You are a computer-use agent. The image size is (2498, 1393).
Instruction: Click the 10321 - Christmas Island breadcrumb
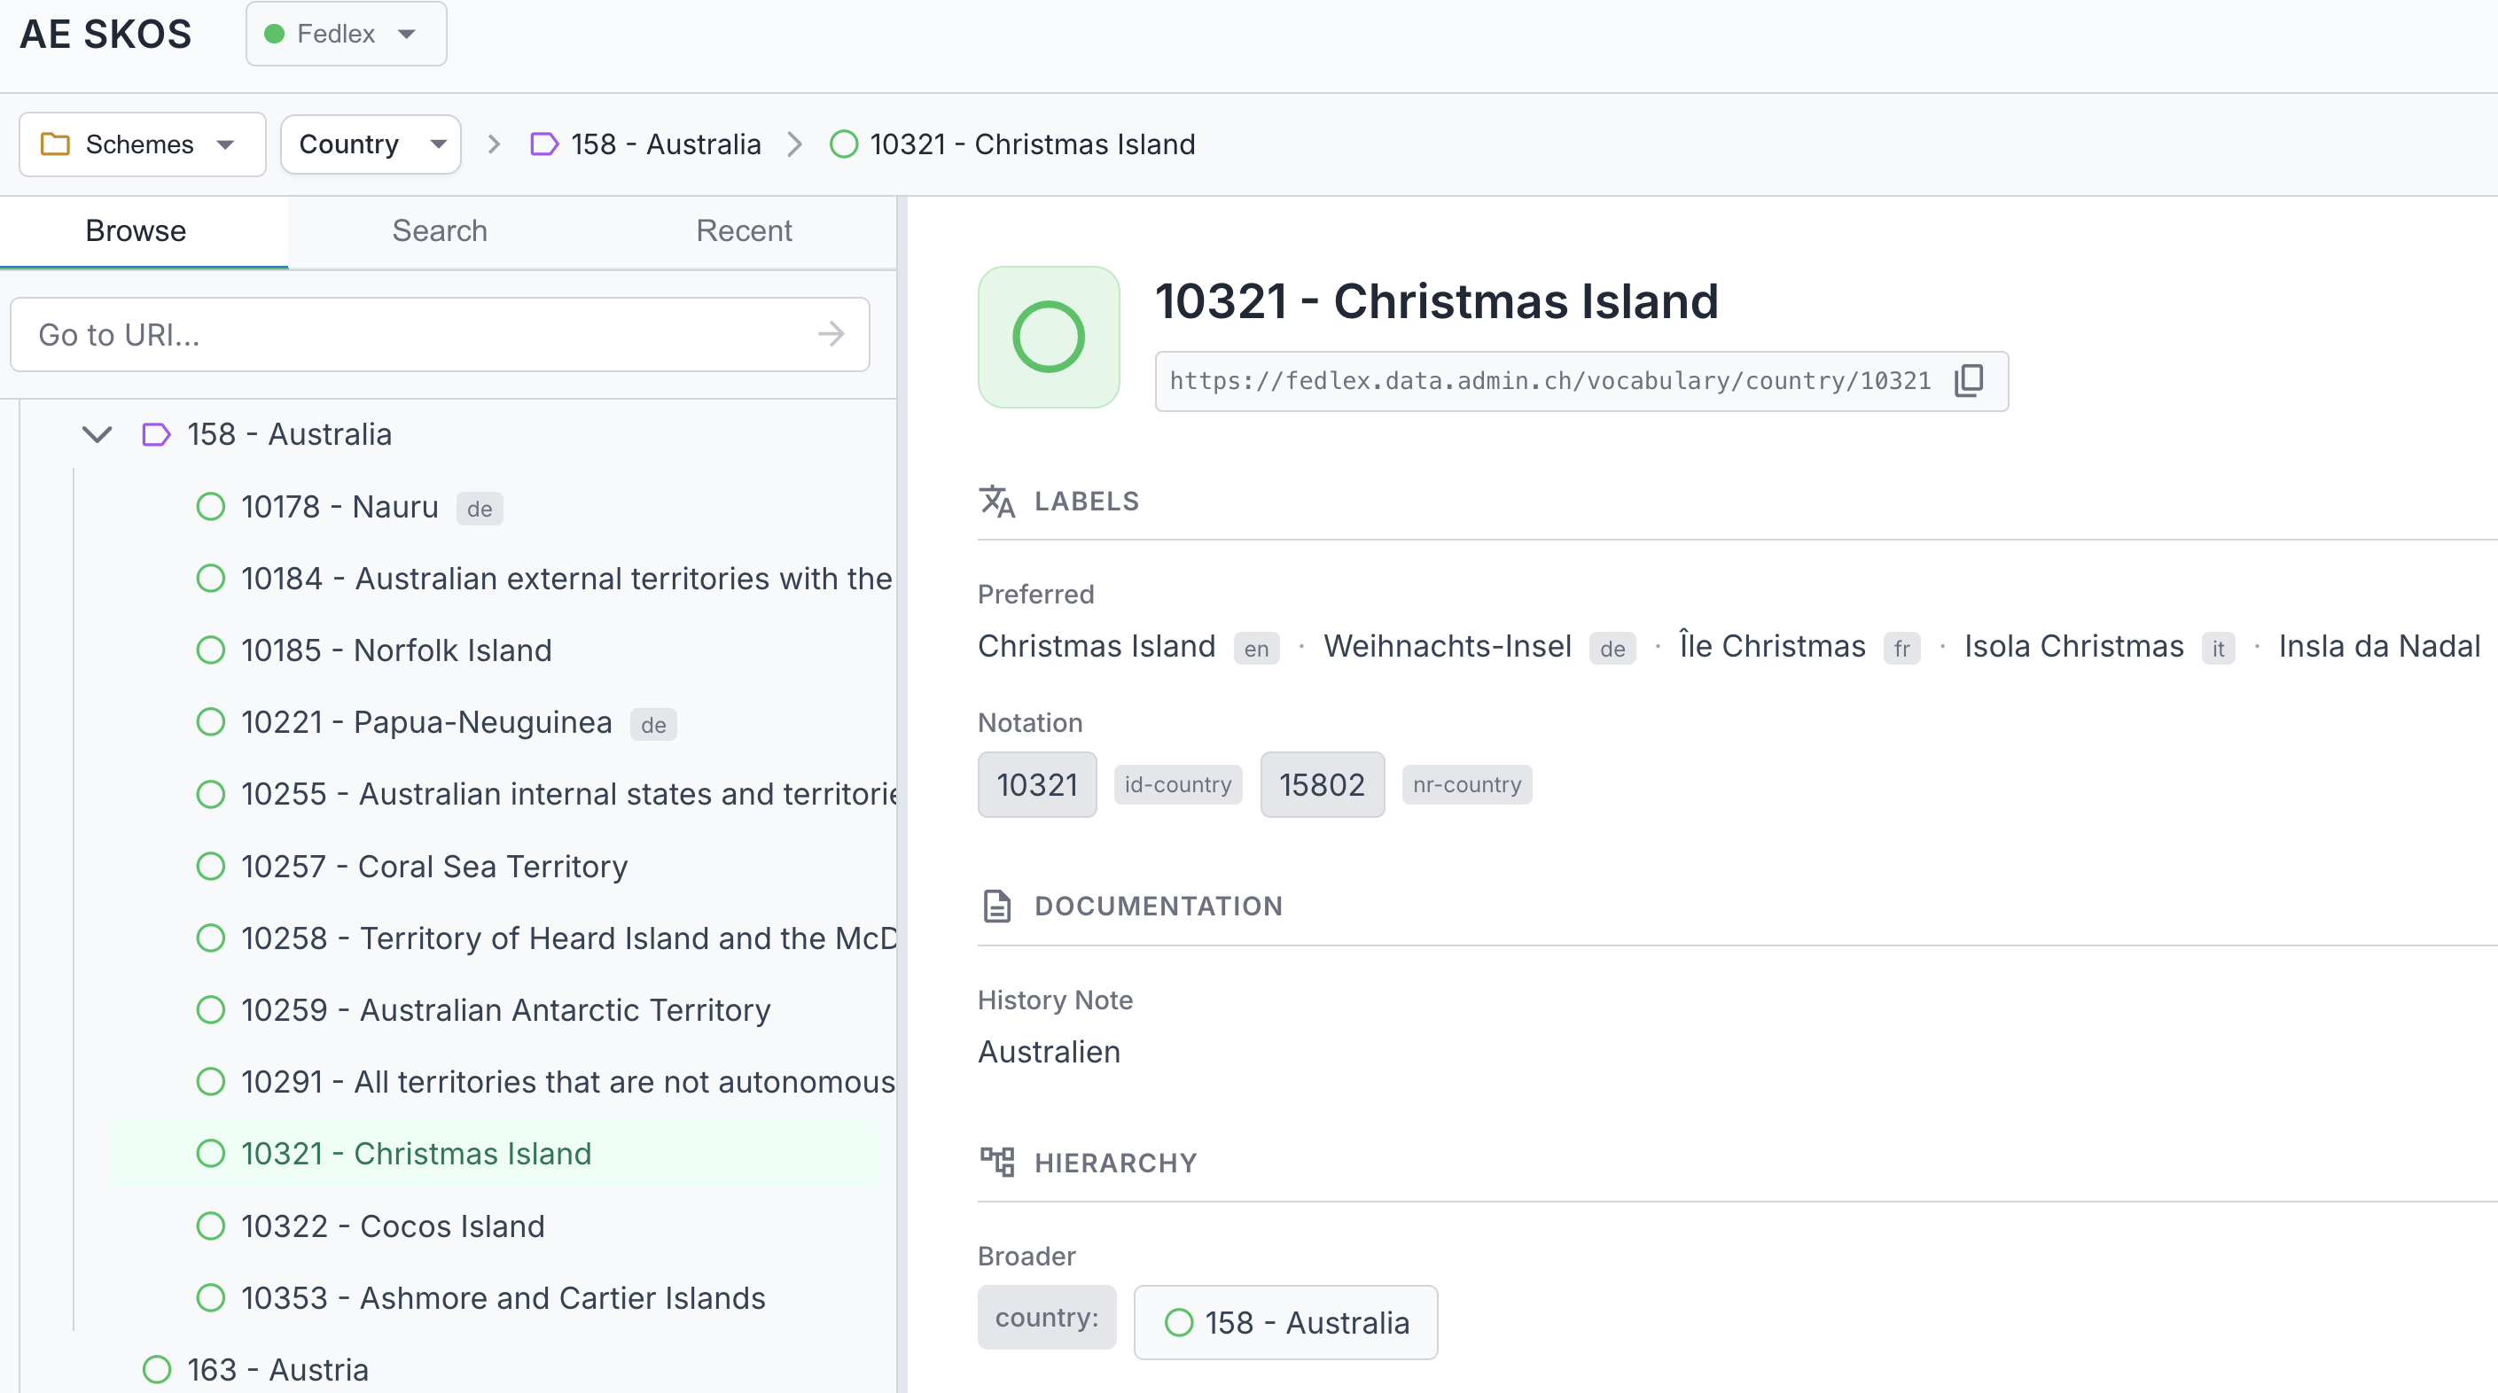click(x=1031, y=144)
